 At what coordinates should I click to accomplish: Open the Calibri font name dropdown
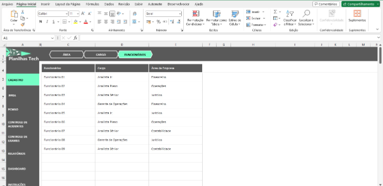[66, 14]
